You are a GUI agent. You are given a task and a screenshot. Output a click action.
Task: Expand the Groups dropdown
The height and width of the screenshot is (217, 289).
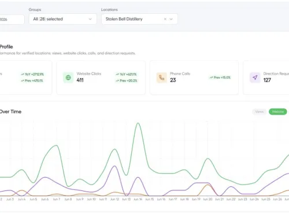point(63,19)
